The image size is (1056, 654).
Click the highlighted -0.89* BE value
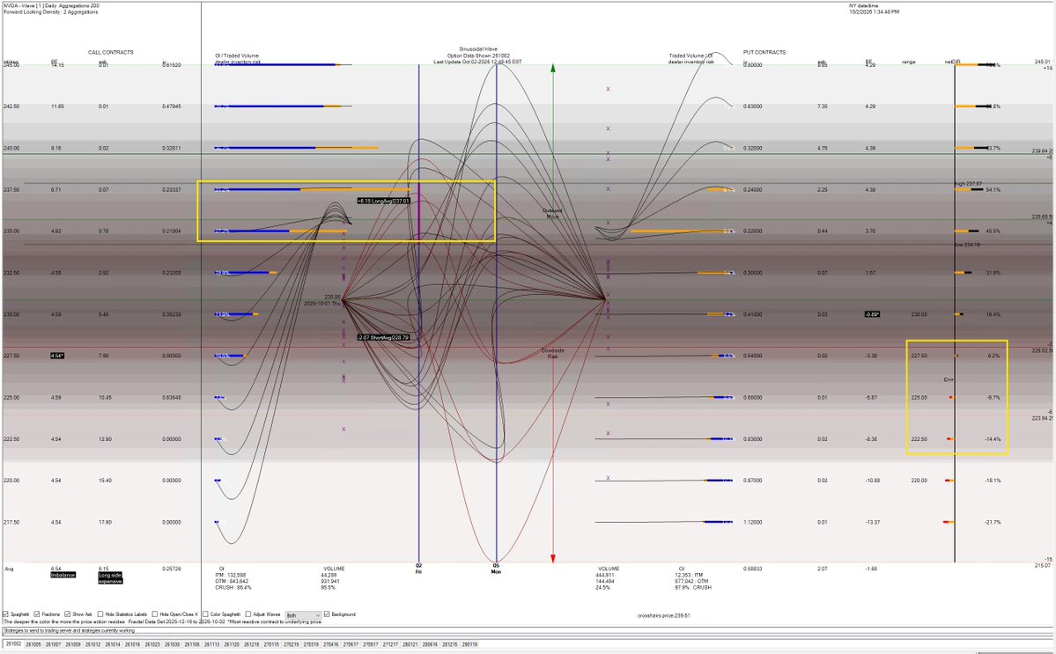874,314
